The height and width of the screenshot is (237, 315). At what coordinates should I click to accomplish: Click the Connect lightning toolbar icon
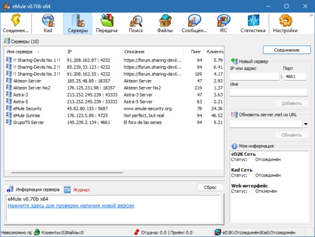tap(15, 23)
